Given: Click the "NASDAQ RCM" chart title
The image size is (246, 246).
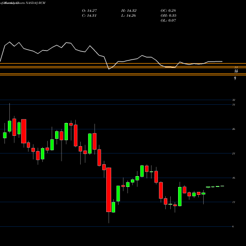Looking at the screenshot, I should click(x=35, y=3).
